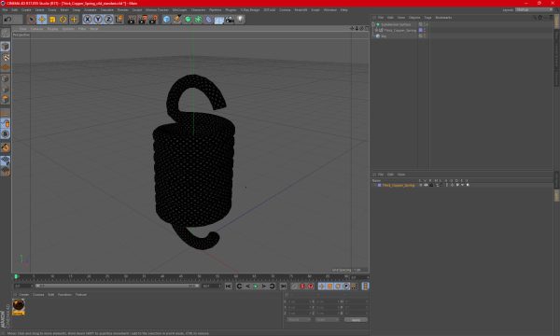Click the Undo arrow icon
The image size is (560, 336).
[7, 20]
